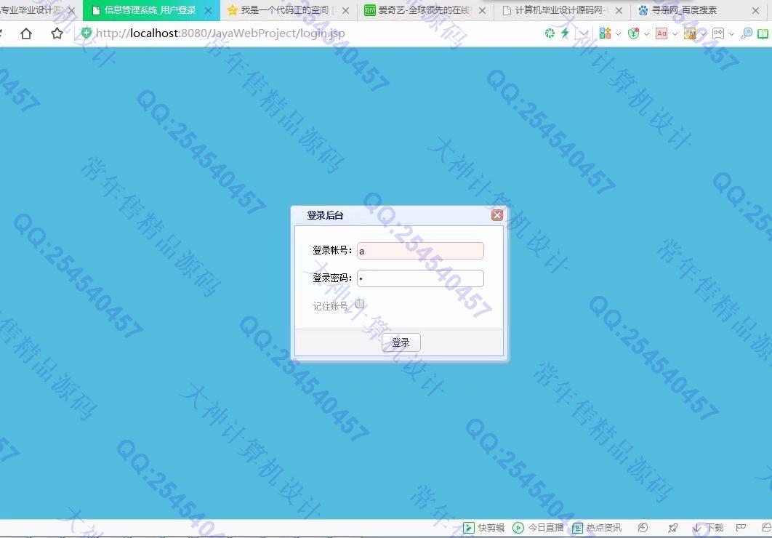
Task: Expand the address bar dropdown arrow
Action: (584, 33)
